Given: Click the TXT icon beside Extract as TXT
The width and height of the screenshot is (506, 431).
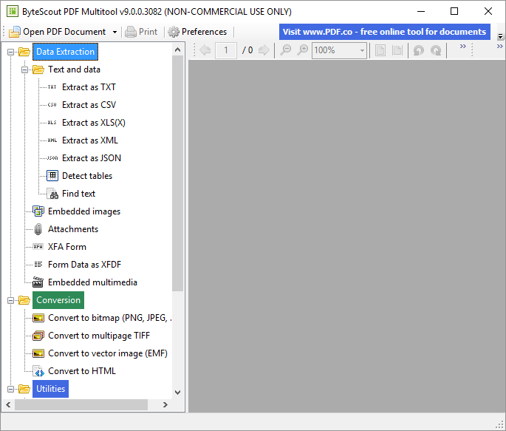Looking at the screenshot, I should click(52, 87).
